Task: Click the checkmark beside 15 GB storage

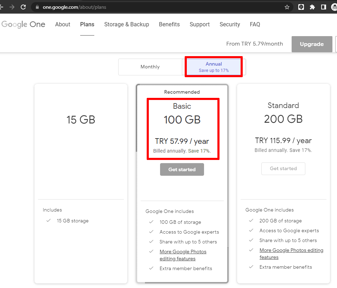Action: (x=48, y=221)
